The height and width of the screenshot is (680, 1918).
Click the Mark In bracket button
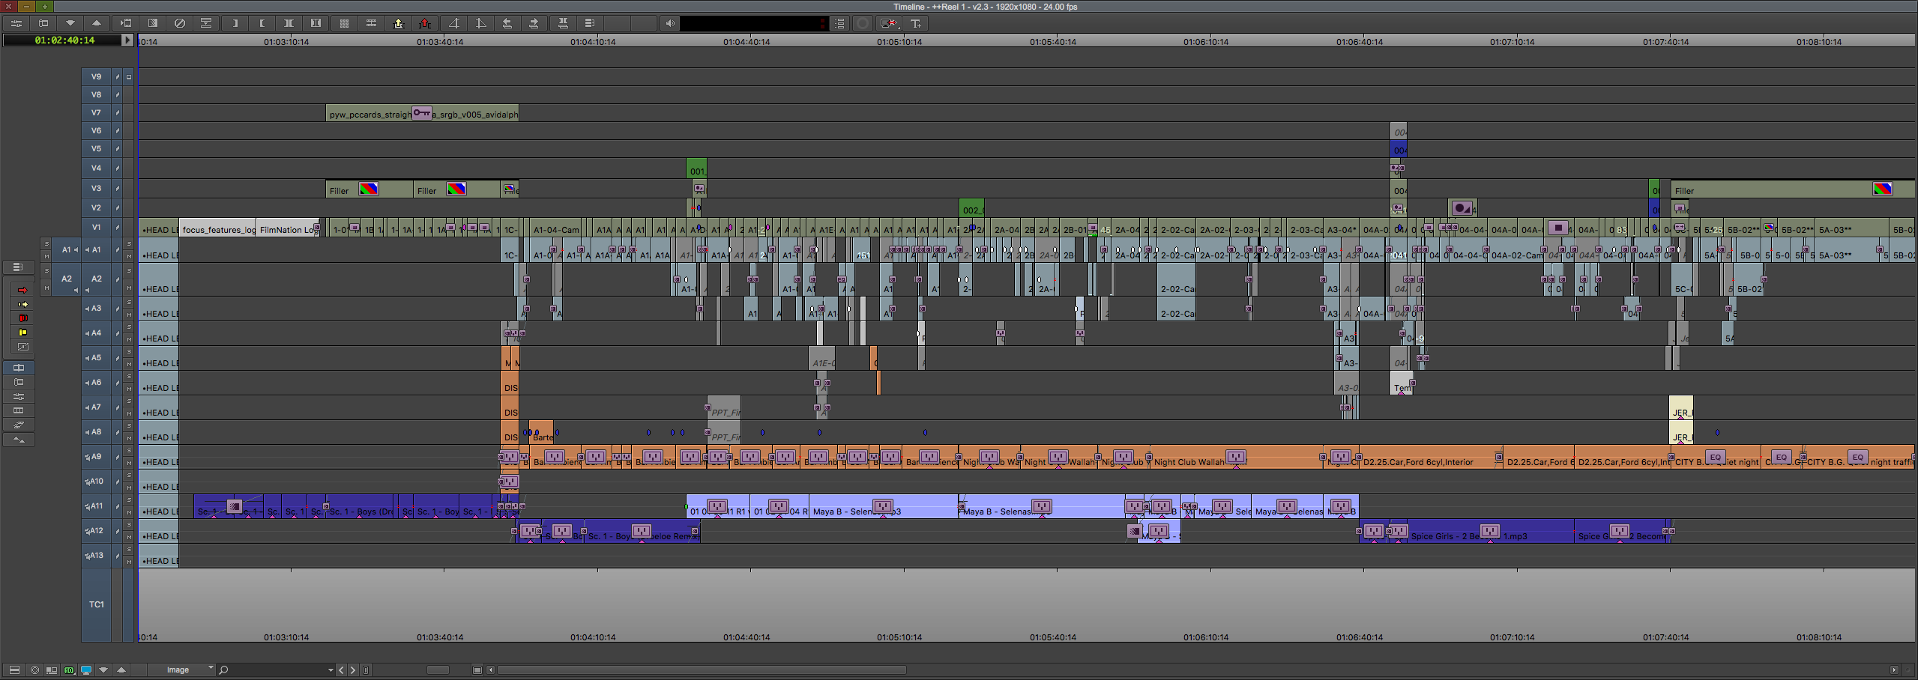235,23
